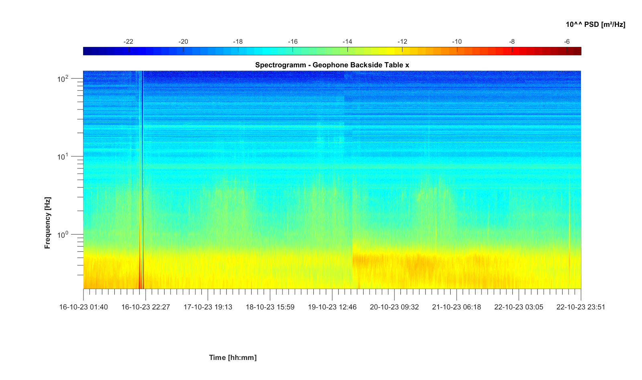
Task: Click the time label '22-10-23 23:51'
Action: [x=581, y=307]
